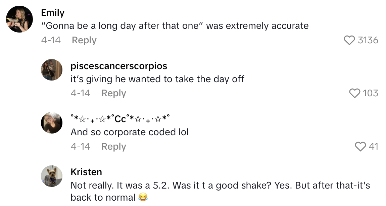Reply to the 'corporate coded' comment
This screenshot has height=206, width=386.
tap(113, 147)
